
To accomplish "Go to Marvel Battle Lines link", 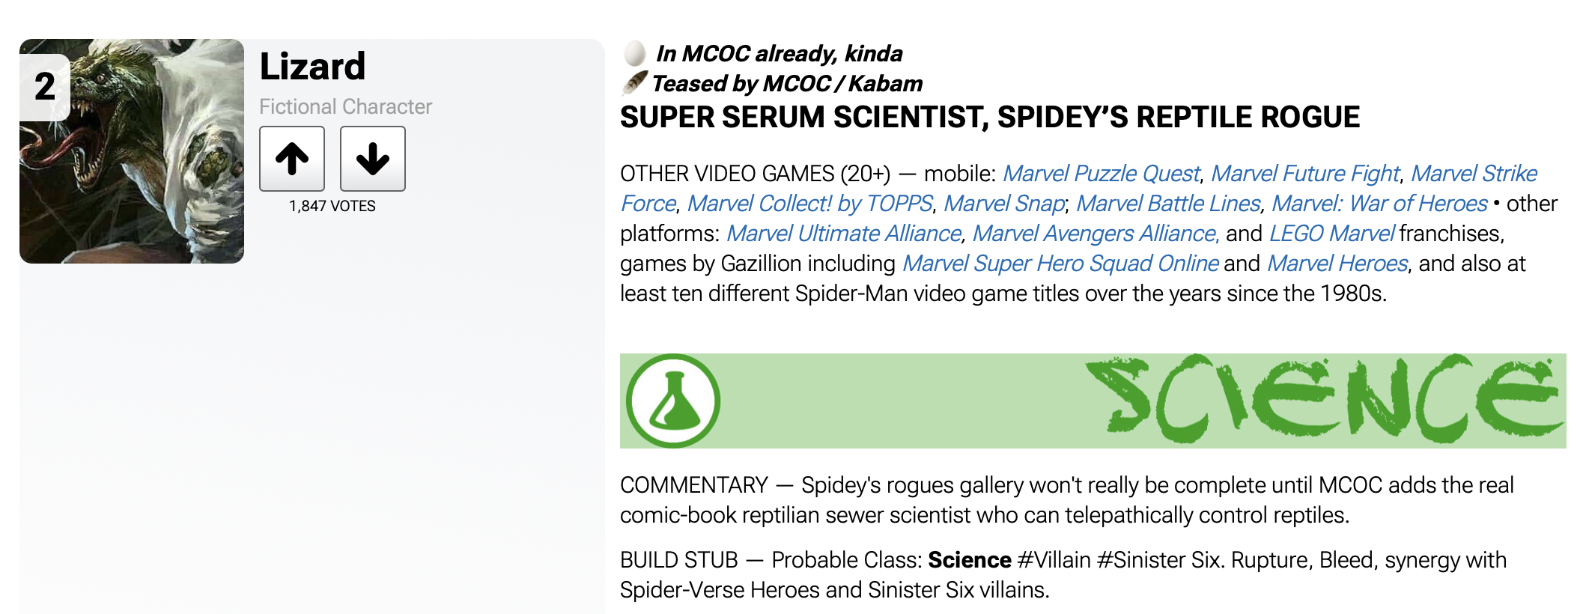I will [1168, 204].
